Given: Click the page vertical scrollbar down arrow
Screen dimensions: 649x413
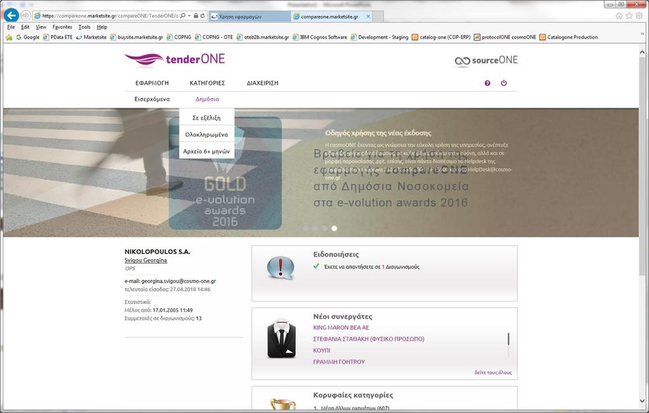Looking at the screenshot, I should 642,400.
